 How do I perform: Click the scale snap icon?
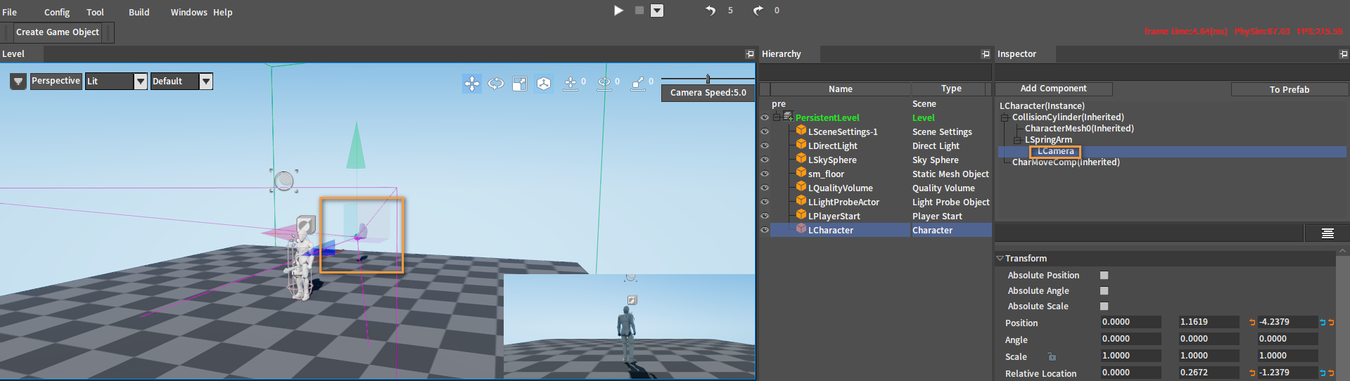(x=638, y=84)
